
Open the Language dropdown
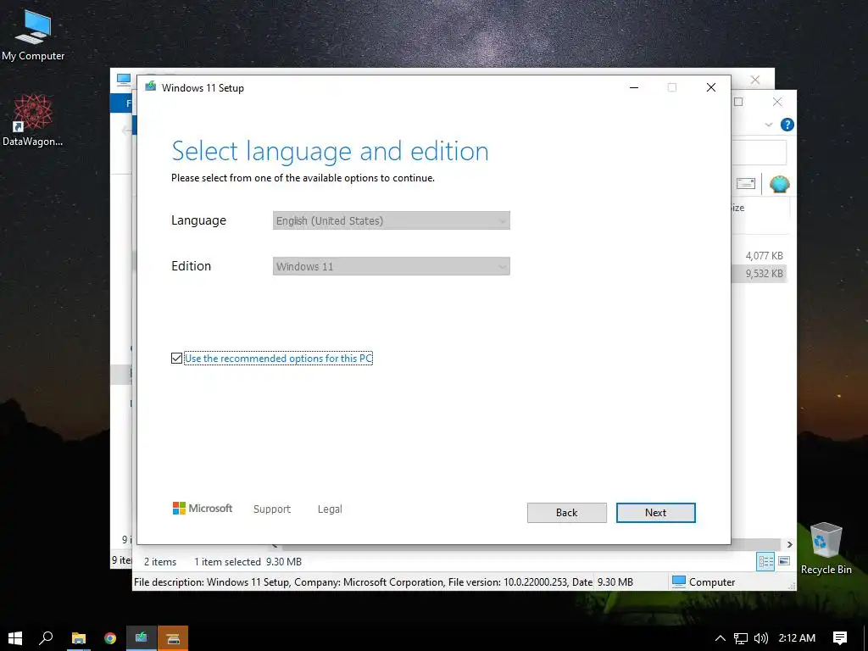tap(392, 220)
